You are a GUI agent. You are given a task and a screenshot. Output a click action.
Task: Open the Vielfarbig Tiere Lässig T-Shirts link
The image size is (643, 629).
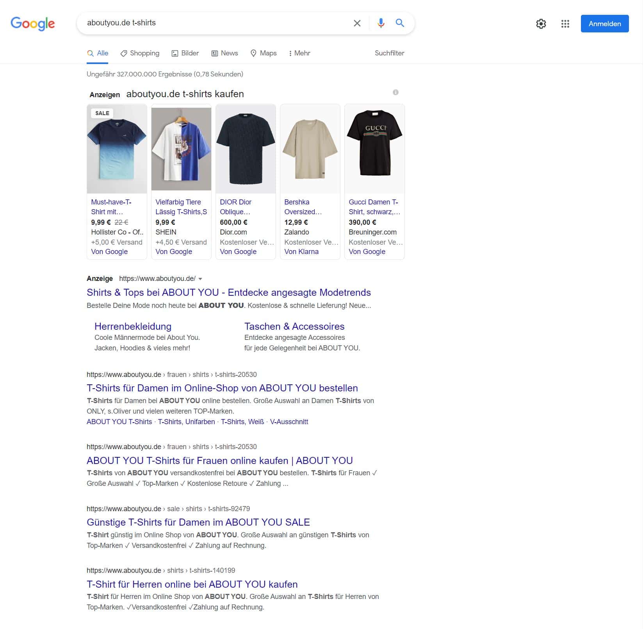tap(181, 207)
